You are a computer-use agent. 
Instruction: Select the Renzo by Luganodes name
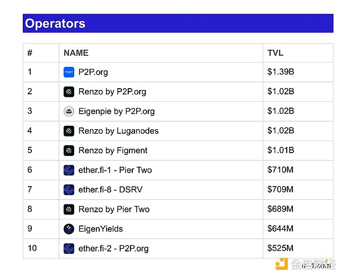(x=119, y=131)
